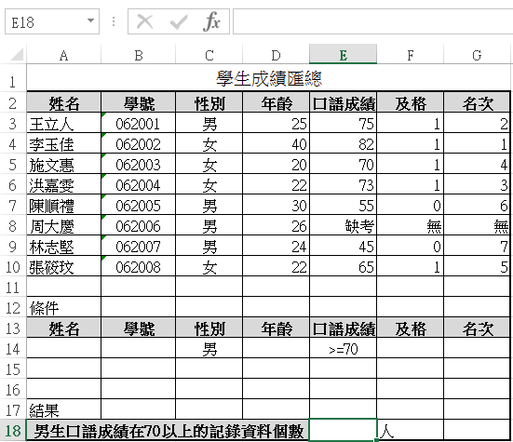Viewport: 513px width, 442px height.
Task: Expand the Name Box dropdown arrow
Action: (x=90, y=20)
